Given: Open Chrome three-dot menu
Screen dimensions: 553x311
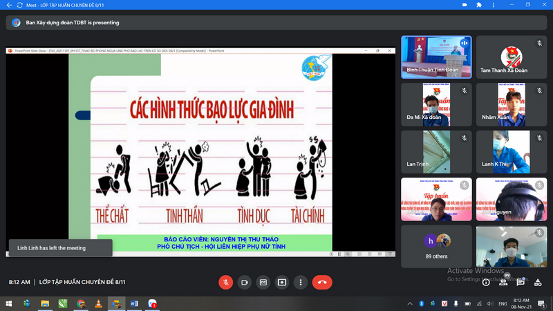Looking at the screenshot, I should tap(495, 6).
